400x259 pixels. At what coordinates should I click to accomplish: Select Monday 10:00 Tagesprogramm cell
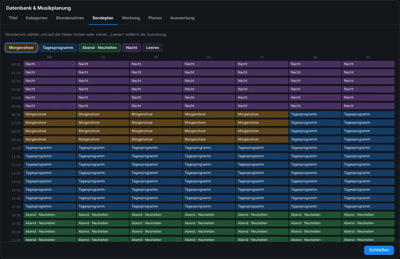(x=50, y=148)
